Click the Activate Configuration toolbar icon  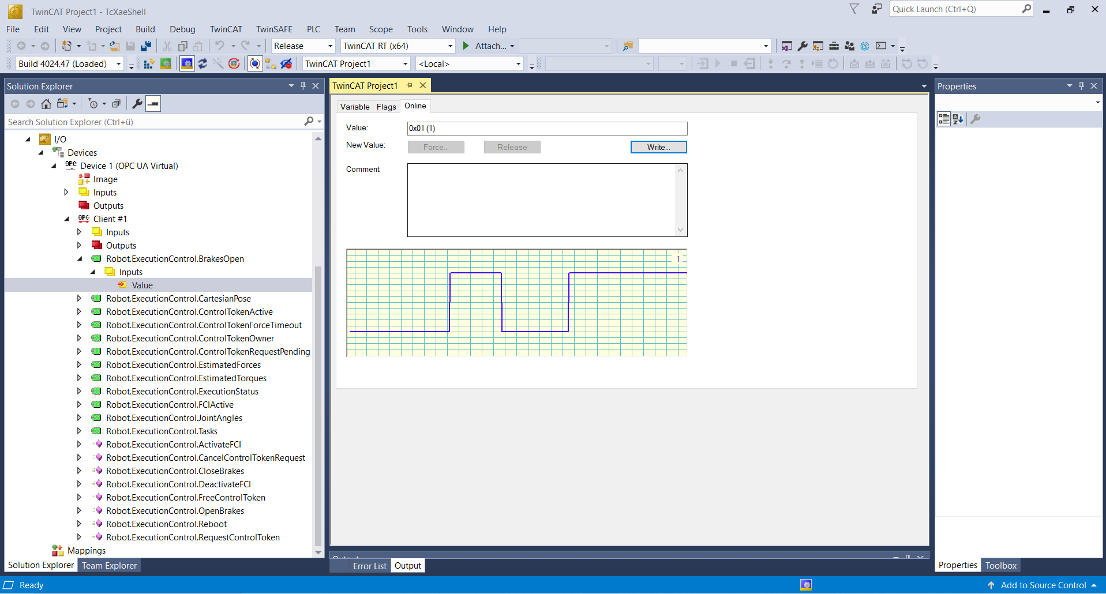pyautogui.click(x=149, y=64)
